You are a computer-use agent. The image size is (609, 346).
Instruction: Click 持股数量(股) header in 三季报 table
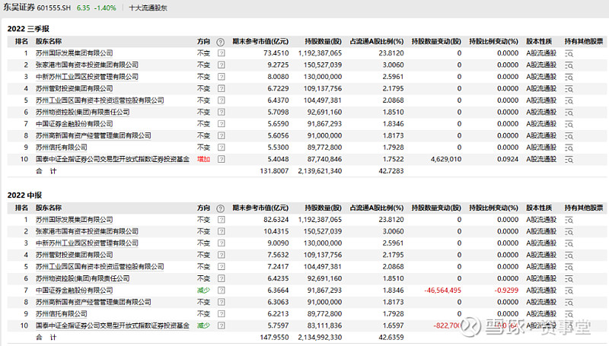(x=323, y=42)
